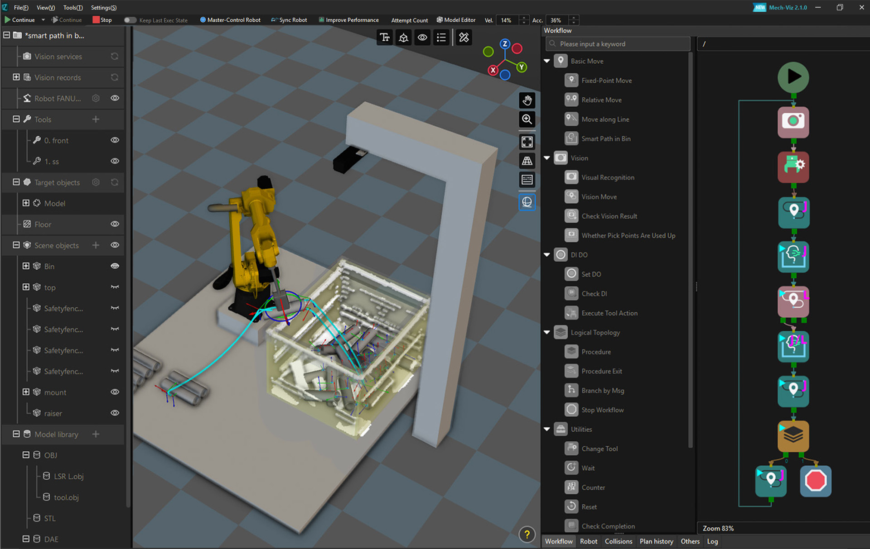
Task: Click the add tool plus icon next to Tools
Action: pyautogui.click(x=96, y=119)
